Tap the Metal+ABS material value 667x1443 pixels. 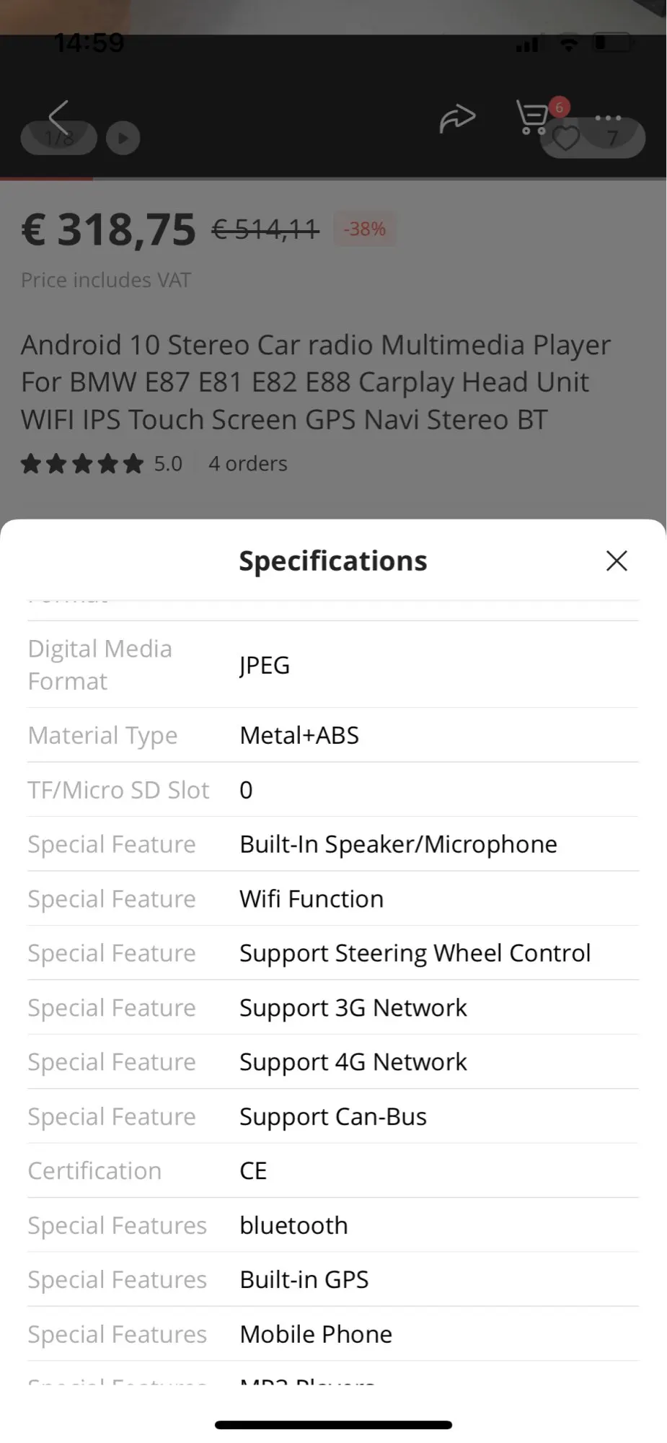[299, 735]
